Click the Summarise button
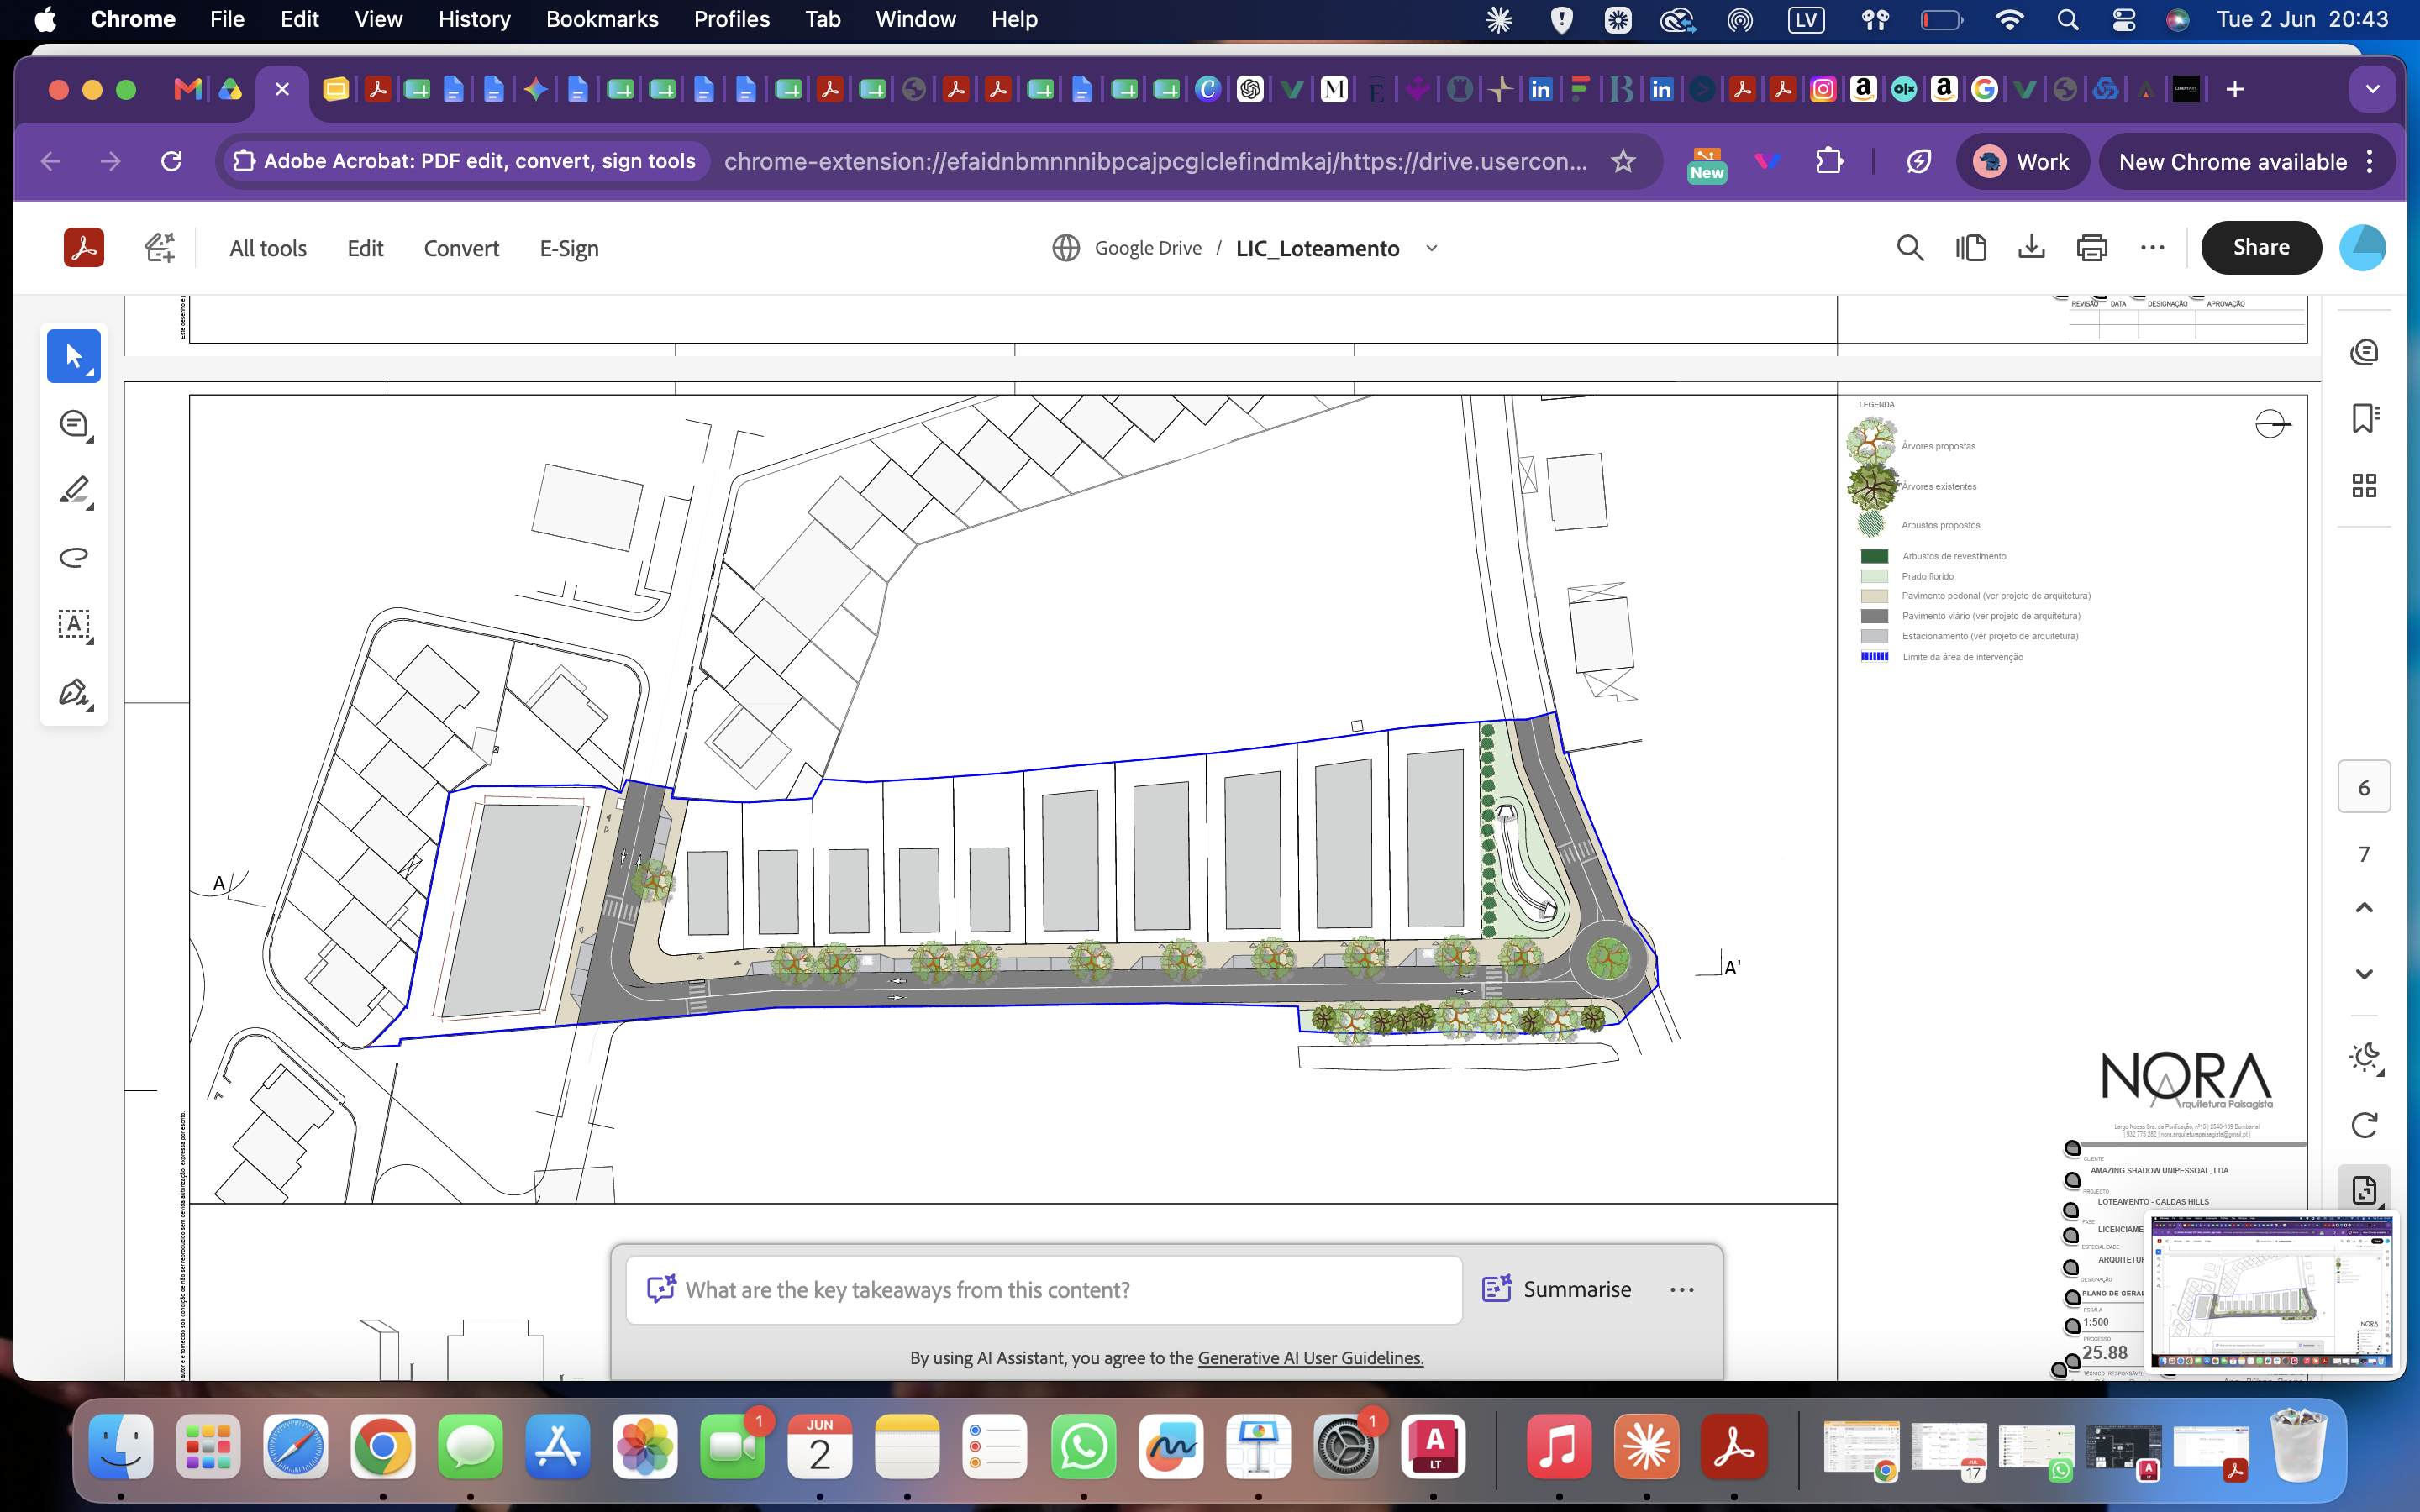The width and height of the screenshot is (2420, 1512). click(1556, 1290)
